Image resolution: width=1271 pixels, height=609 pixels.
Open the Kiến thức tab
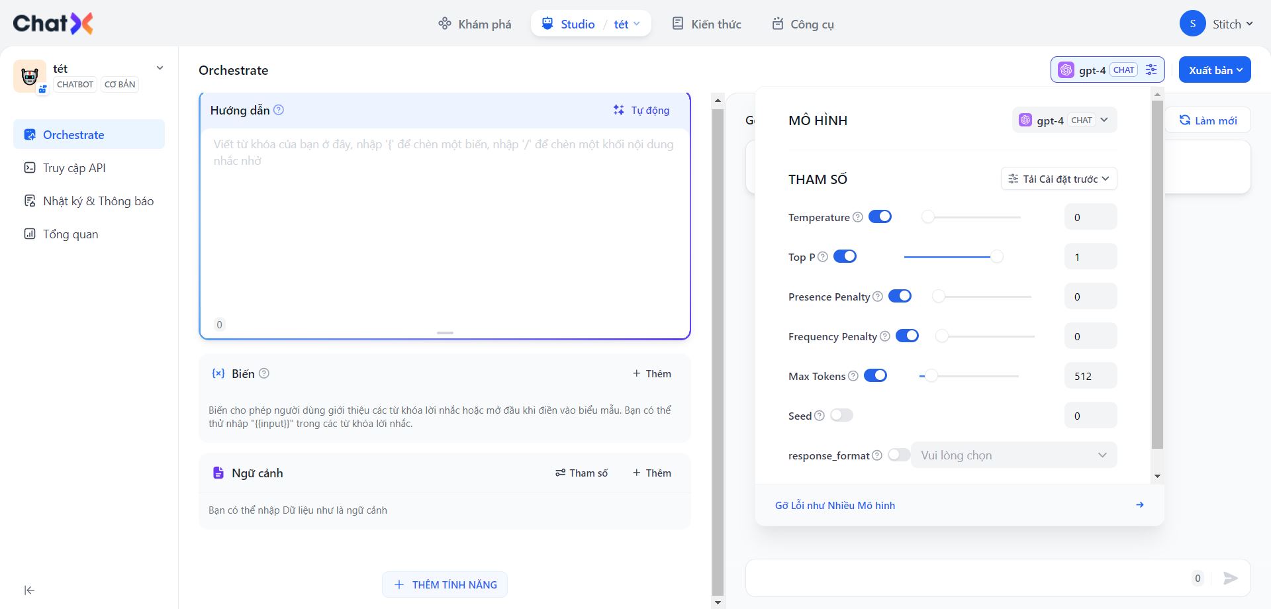click(x=706, y=24)
